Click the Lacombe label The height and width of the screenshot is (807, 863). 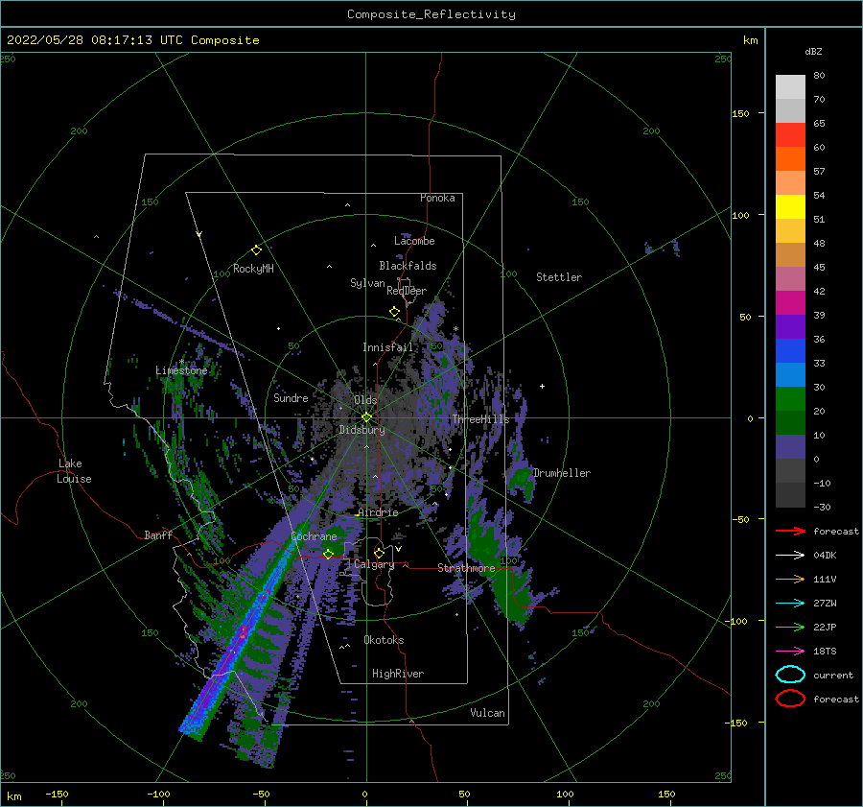[x=414, y=241]
